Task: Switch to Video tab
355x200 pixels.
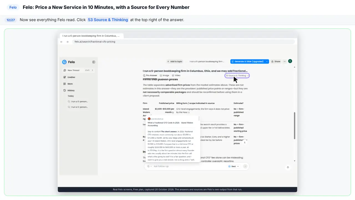Action: (176, 76)
